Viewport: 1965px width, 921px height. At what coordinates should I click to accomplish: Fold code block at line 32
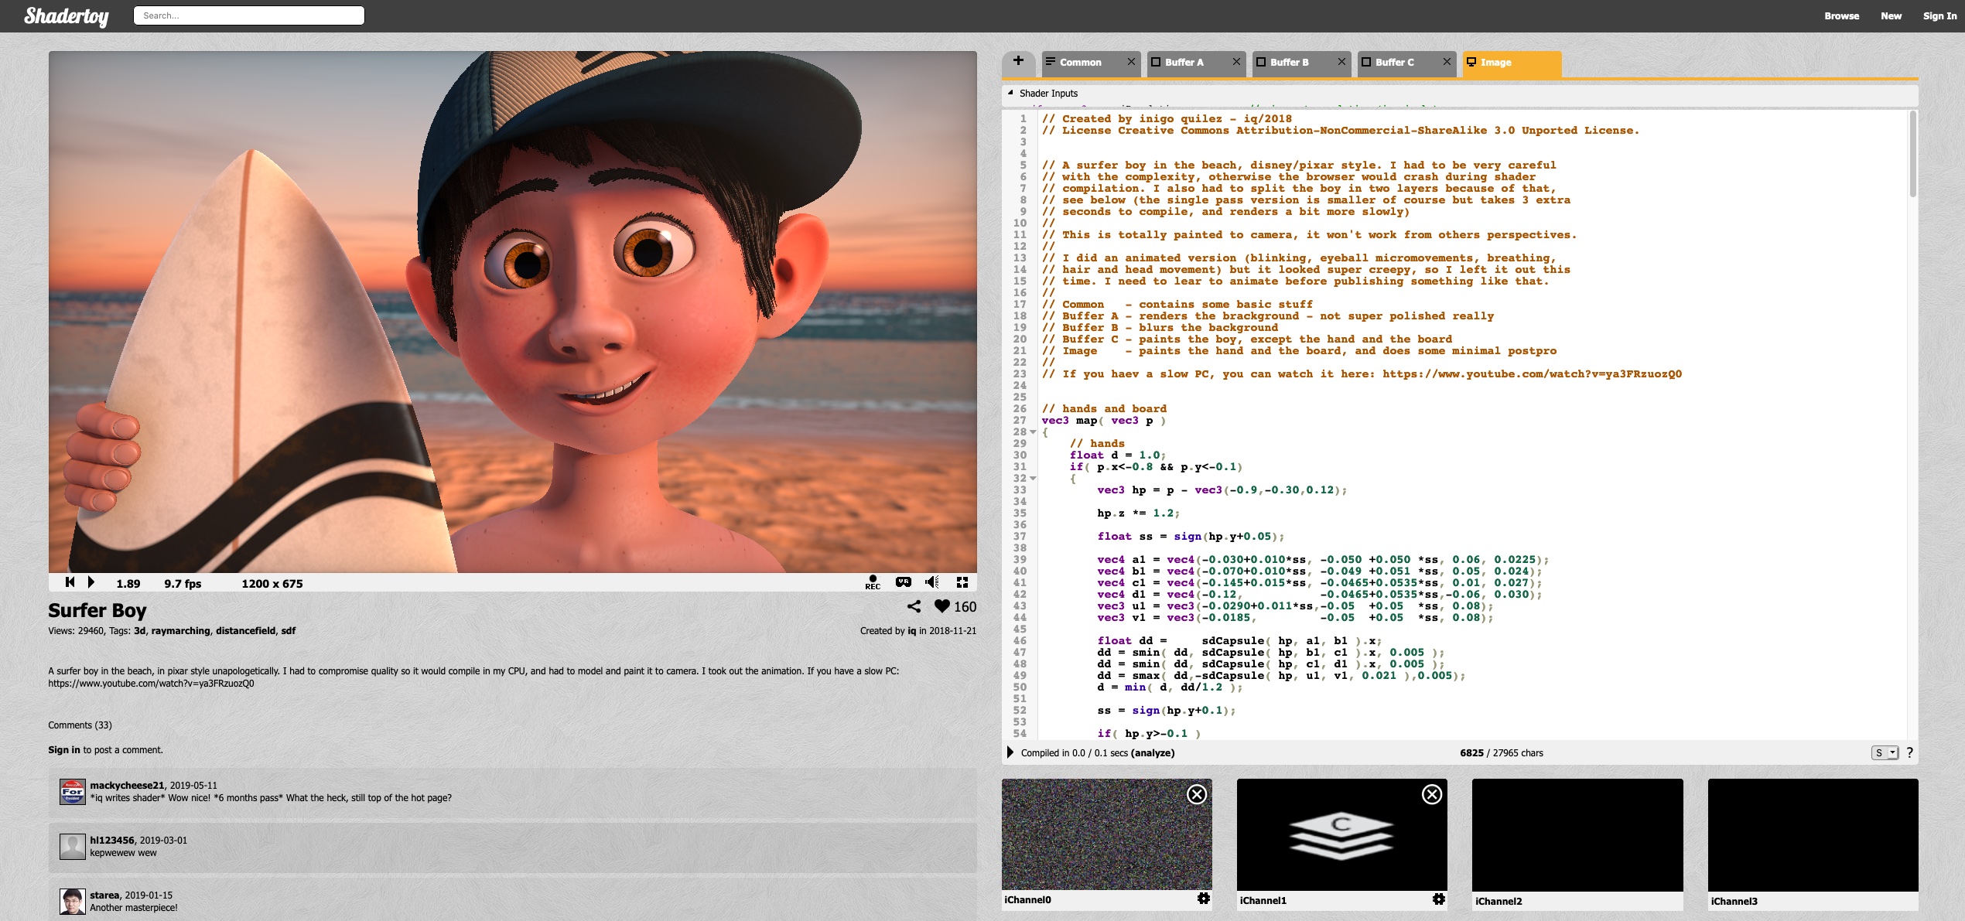pos(1033,479)
